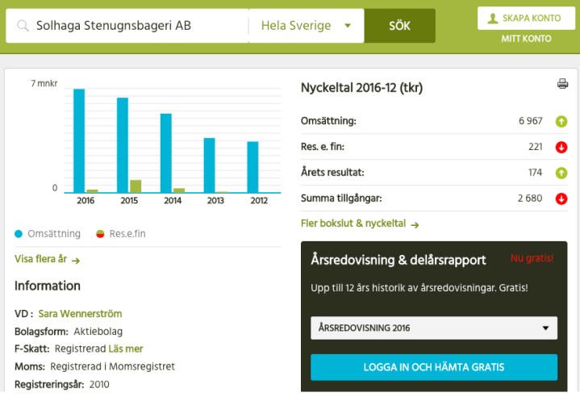Open Mitt konto menu

tap(526, 39)
